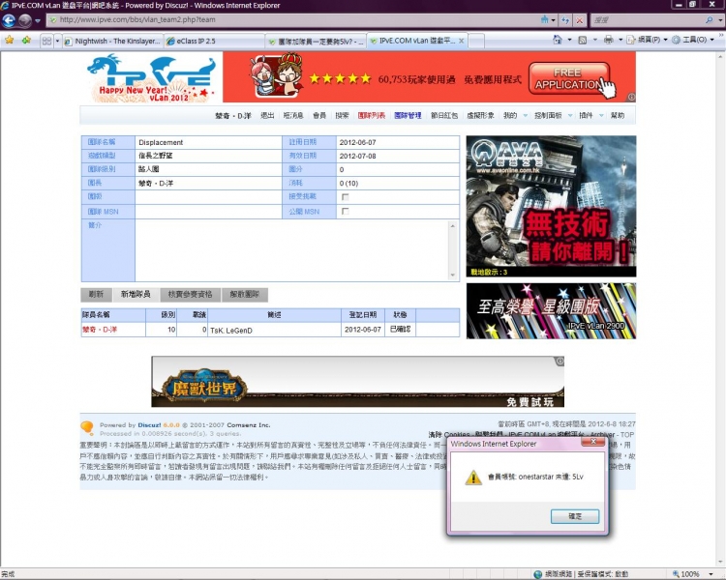The height and width of the screenshot is (580, 726).
Task: Open the zoom level 100% dropdown
Action: coord(711,574)
